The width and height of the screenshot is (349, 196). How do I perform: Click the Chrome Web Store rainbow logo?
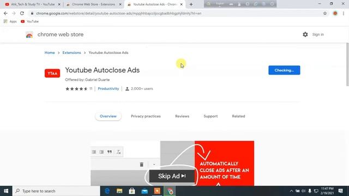coord(29,35)
